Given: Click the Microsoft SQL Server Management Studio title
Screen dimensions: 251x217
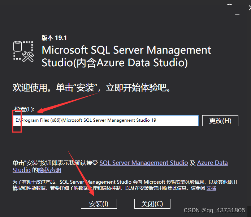Looking at the screenshot, I should pyautogui.click(x=126, y=56).
